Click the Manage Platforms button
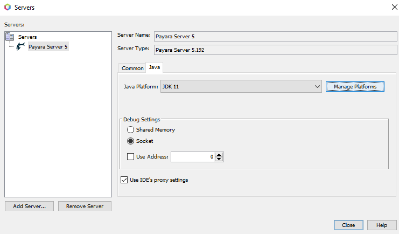 coord(355,86)
